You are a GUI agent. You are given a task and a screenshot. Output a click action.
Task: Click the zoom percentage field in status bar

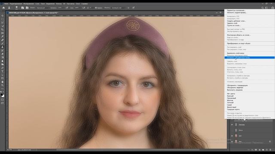pyautogui.click(x=9, y=150)
